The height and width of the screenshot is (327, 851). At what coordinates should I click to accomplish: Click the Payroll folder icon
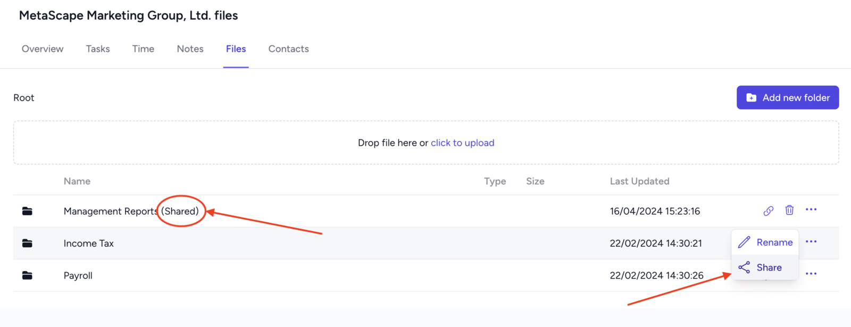tap(27, 275)
